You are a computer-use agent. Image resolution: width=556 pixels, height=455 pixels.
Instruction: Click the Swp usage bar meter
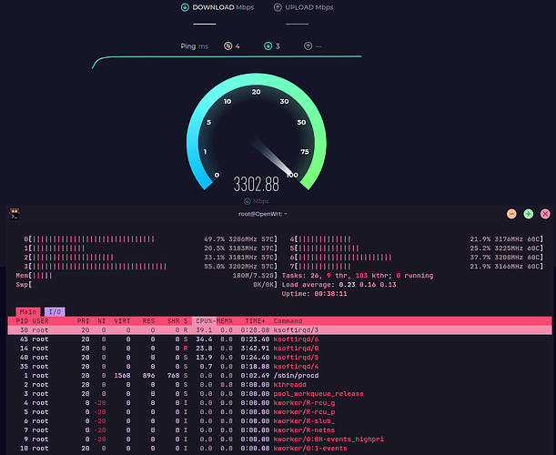147,285
